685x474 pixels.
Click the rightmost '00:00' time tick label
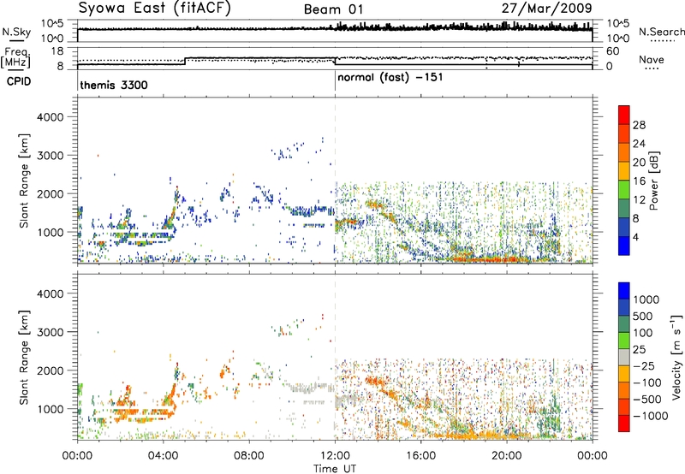click(593, 455)
